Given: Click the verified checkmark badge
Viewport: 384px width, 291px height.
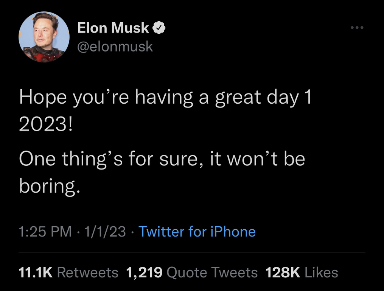Looking at the screenshot, I should (x=159, y=28).
